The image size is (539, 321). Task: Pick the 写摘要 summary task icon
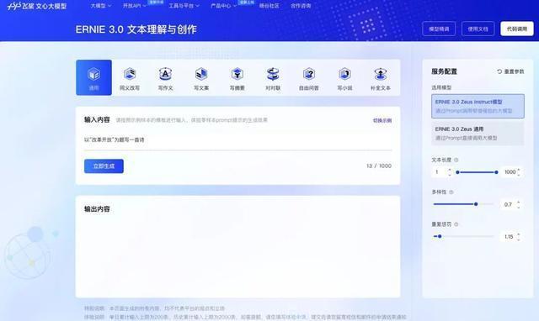coord(237,74)
